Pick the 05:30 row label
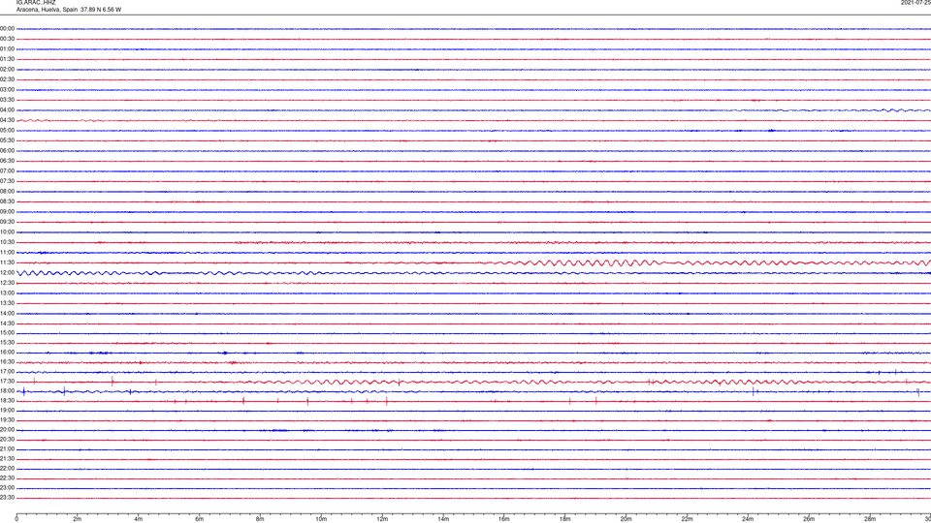 (x=7, y=140)
